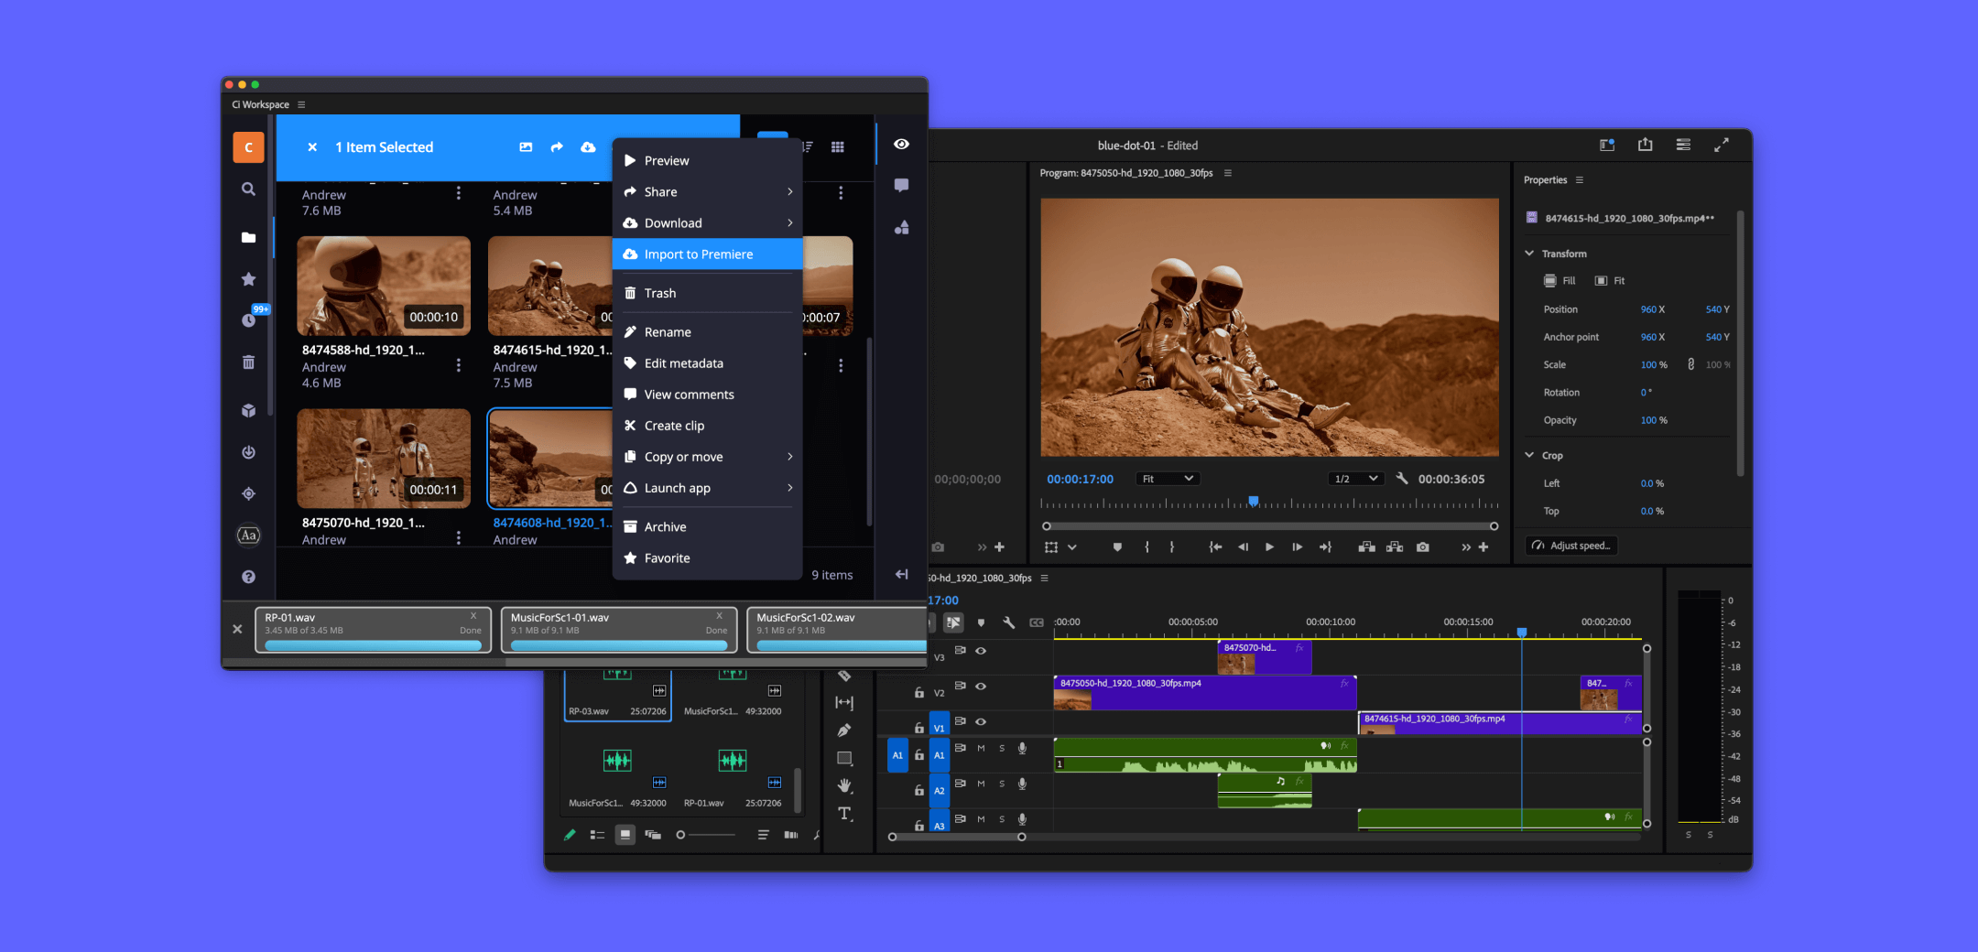Toggle V2 track output eye
1978x952 pixels.
coord(981,686)
